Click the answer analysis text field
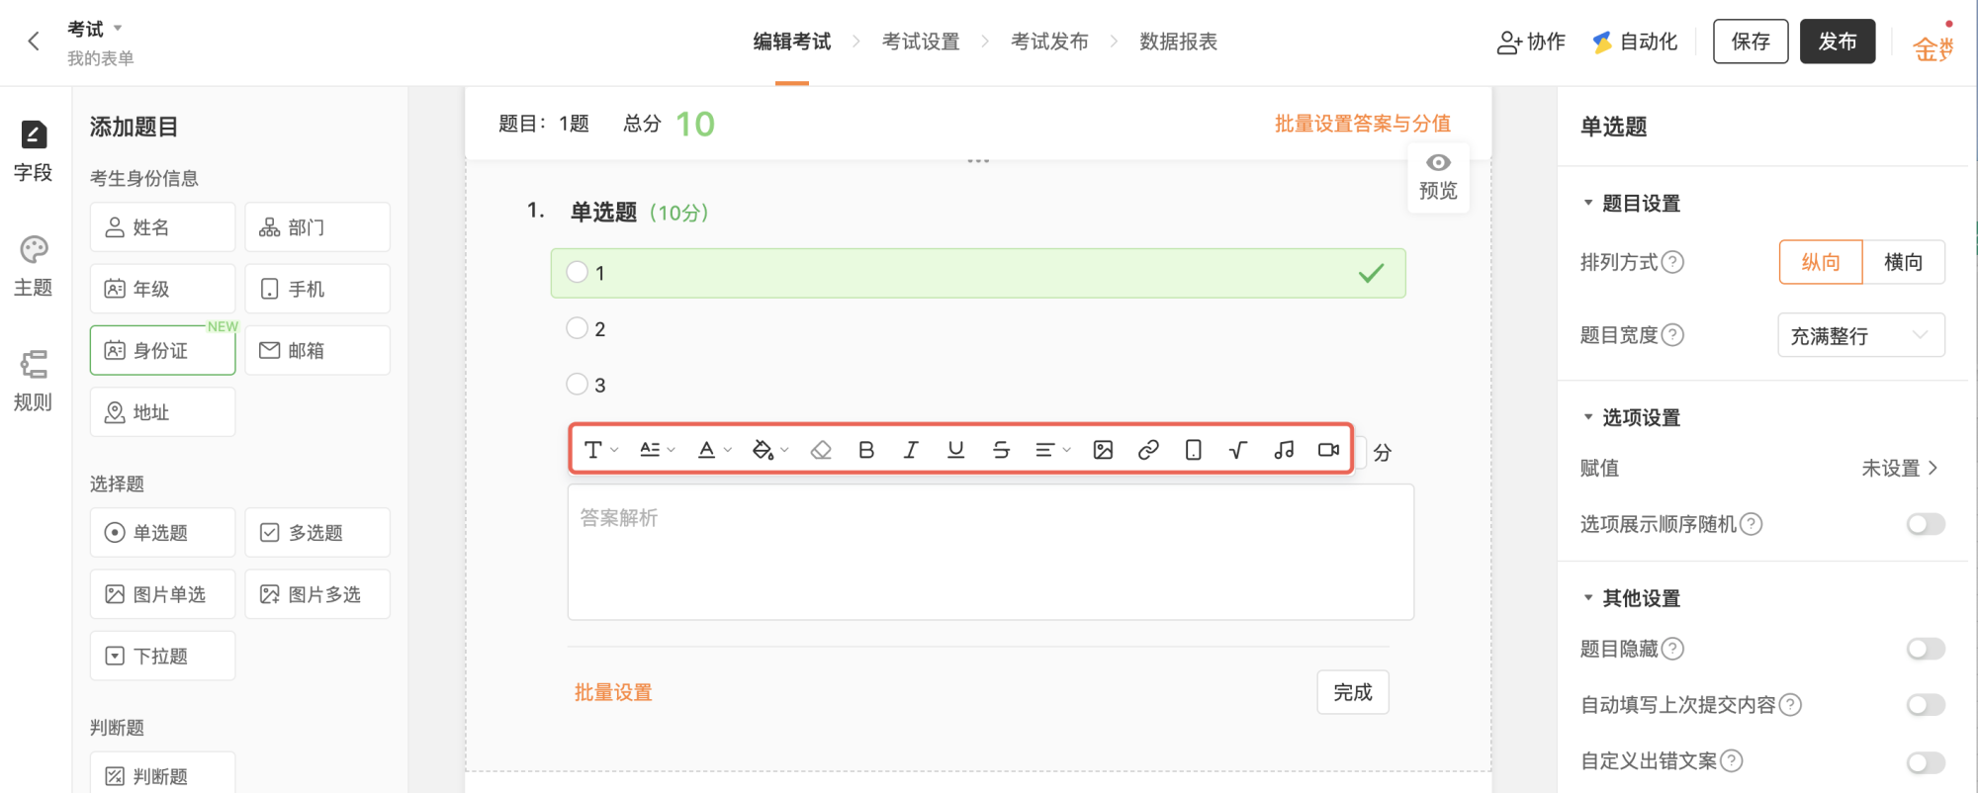1978x793 pixels. click(x=990, y=552)
